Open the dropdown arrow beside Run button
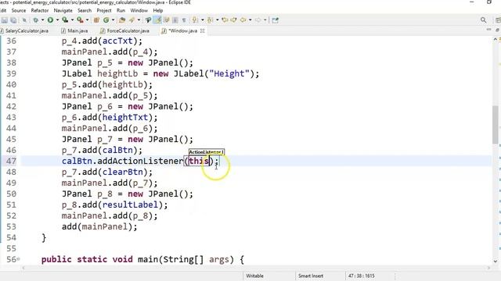Screen dimensions: 501x281 pyautogui.click(x=57, y=20)
